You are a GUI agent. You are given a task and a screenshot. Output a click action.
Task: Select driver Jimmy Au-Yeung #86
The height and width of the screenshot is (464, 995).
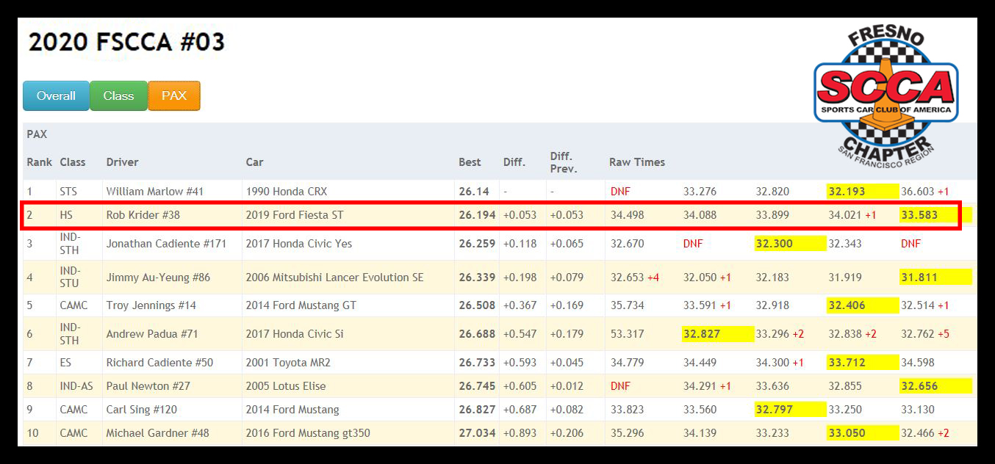tap(158, 277)
